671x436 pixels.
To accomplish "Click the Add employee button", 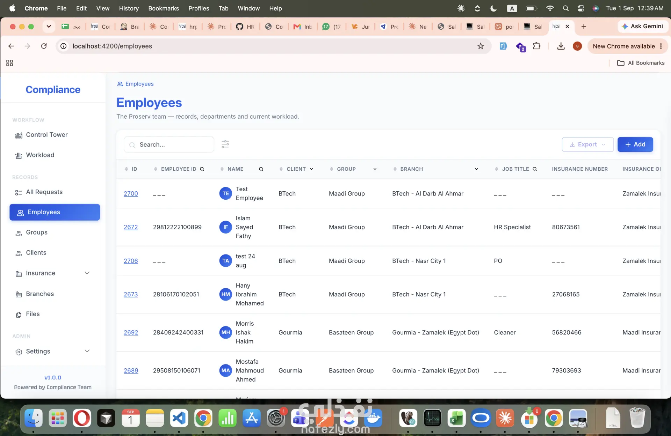I will pyautogui.click(x=635, y=145).
